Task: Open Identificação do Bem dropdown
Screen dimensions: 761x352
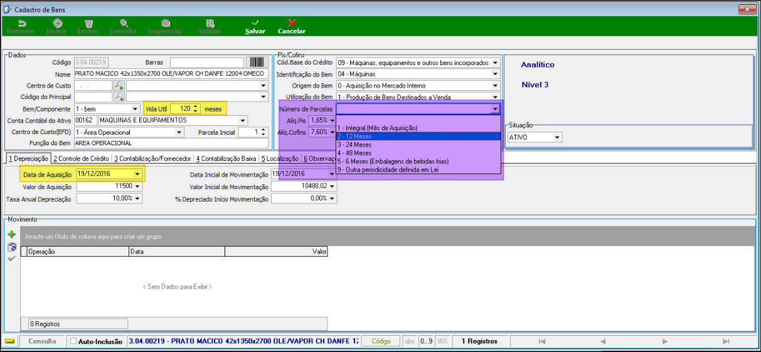Action: click(x=495, y=74)
